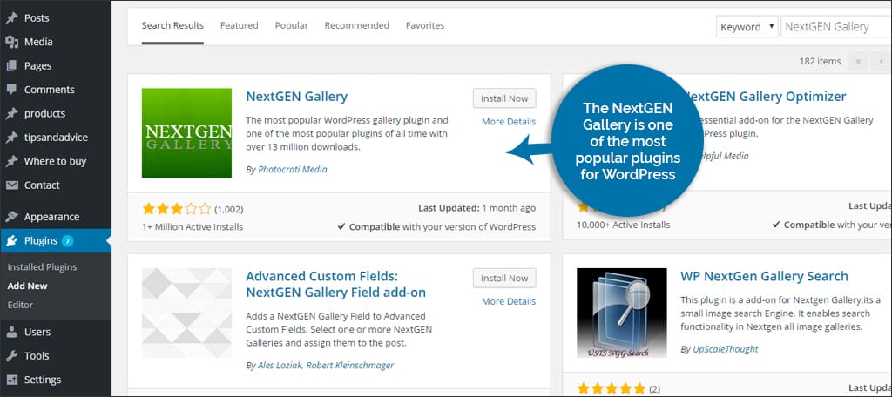Click the Settings sliders icon
Viewport: 892px width, 397px height.
(x=11, y=380)
